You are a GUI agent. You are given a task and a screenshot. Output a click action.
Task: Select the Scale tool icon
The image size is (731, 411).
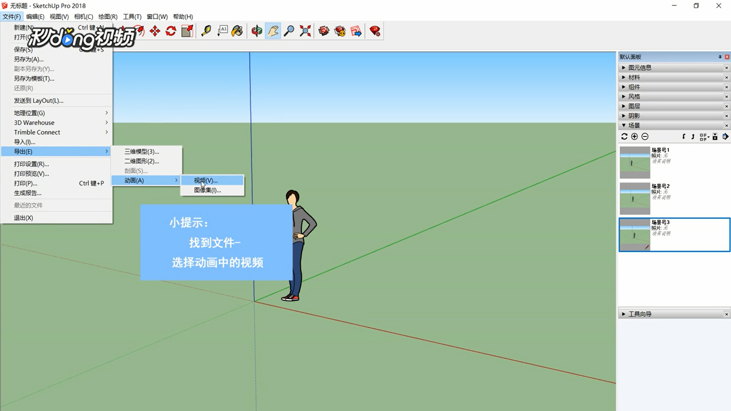[187, 31]
